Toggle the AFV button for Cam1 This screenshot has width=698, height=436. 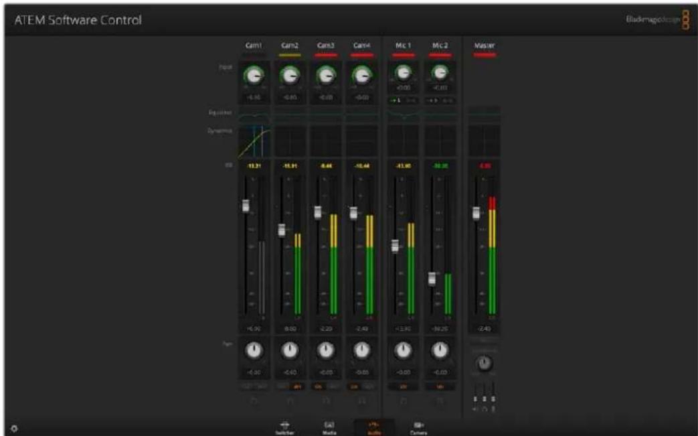pyautogui.click(x=261, y=386)
